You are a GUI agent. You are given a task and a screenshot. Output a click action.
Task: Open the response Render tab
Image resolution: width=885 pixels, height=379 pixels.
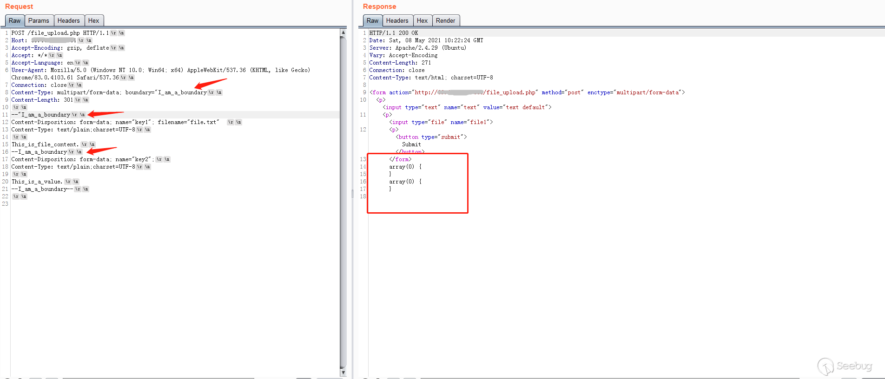[x=445, y=20]
